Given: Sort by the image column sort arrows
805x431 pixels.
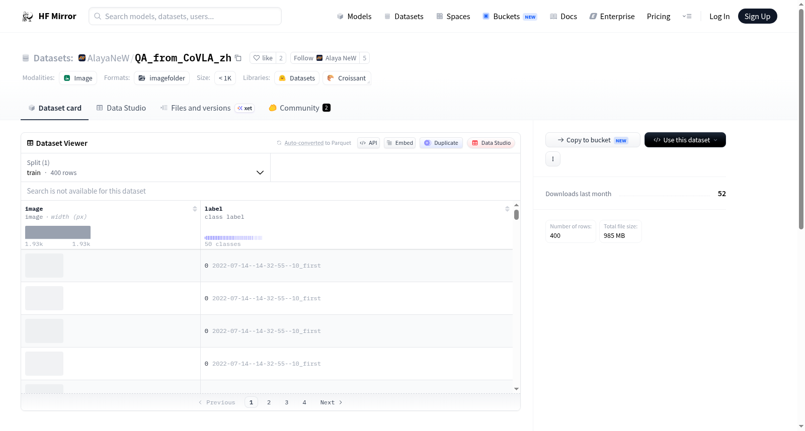Looking at the screenshot, I should pos(195,209).
